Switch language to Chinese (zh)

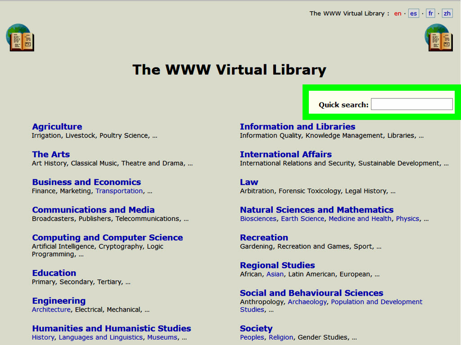pyautogui.click(x=447, y=13)
